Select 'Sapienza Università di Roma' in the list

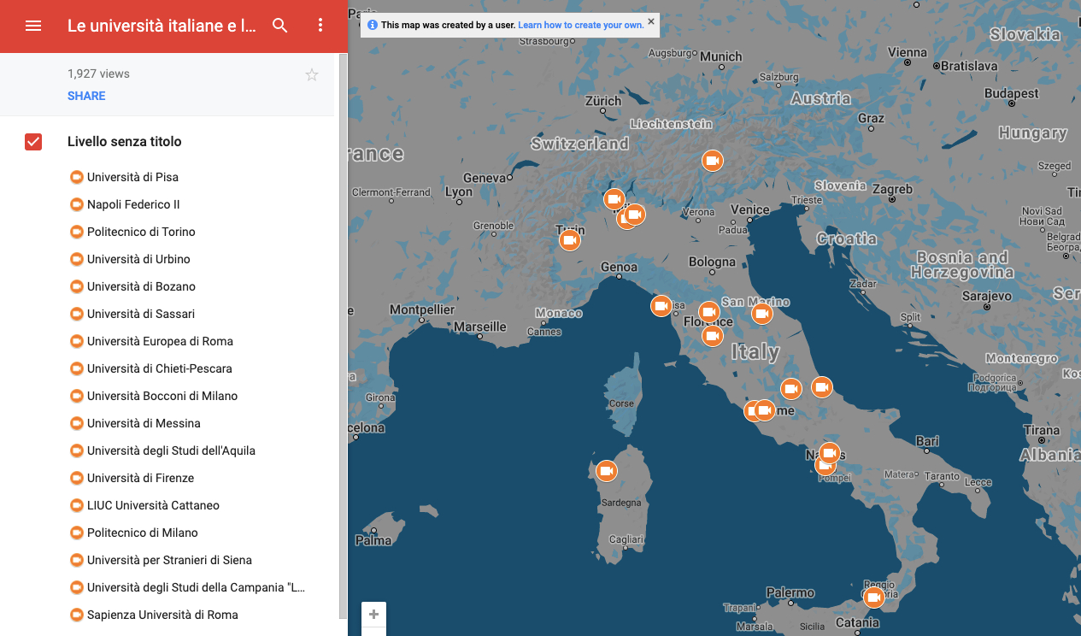(x=162, y=615)
